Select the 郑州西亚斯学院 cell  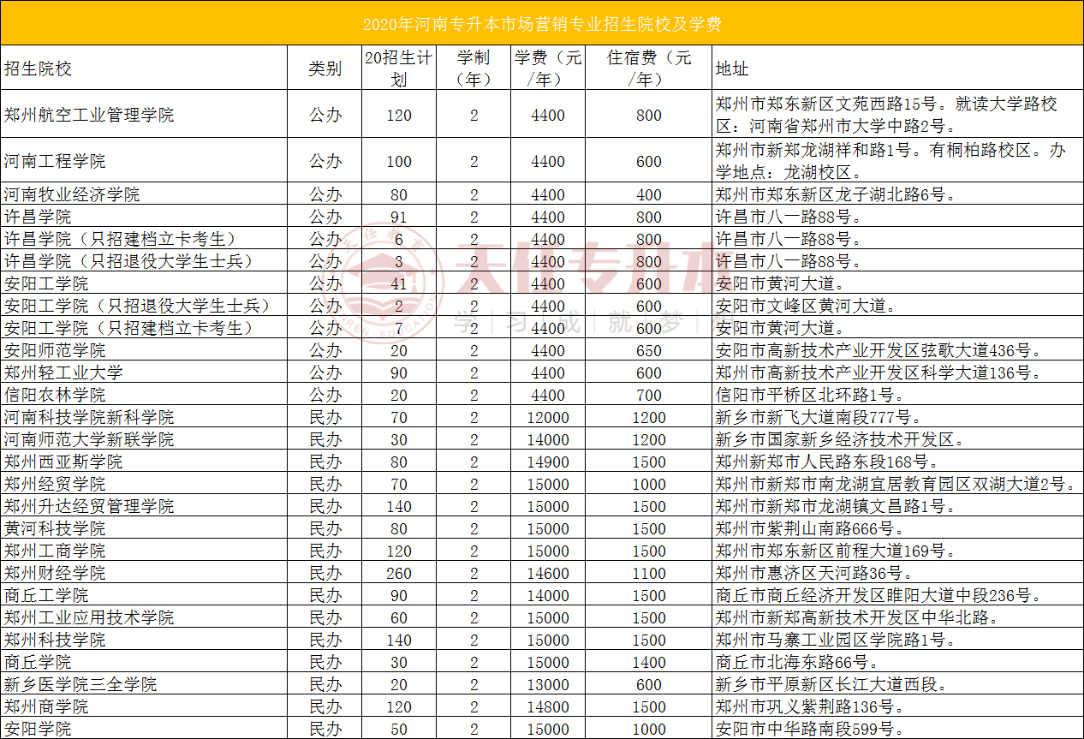[x=63, y=462]
